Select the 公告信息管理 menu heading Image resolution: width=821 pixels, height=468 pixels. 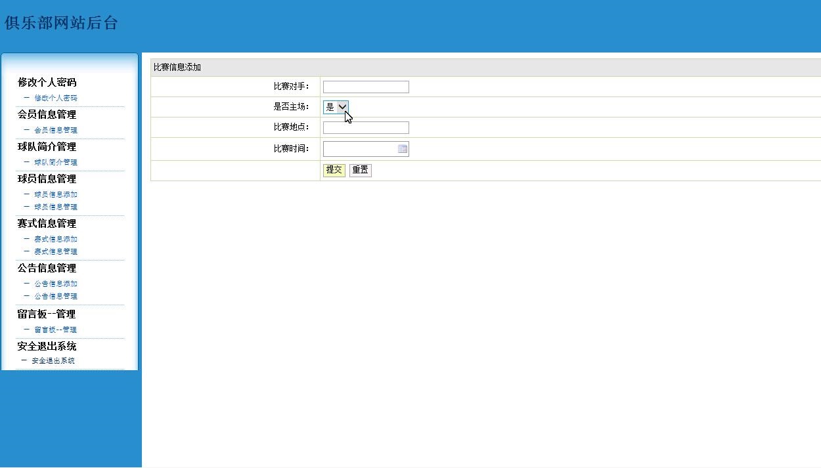point(47,268)
